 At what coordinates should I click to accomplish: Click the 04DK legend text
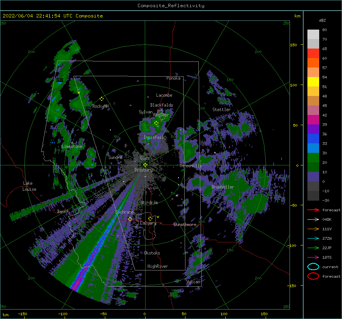click(x=327, y=220)
